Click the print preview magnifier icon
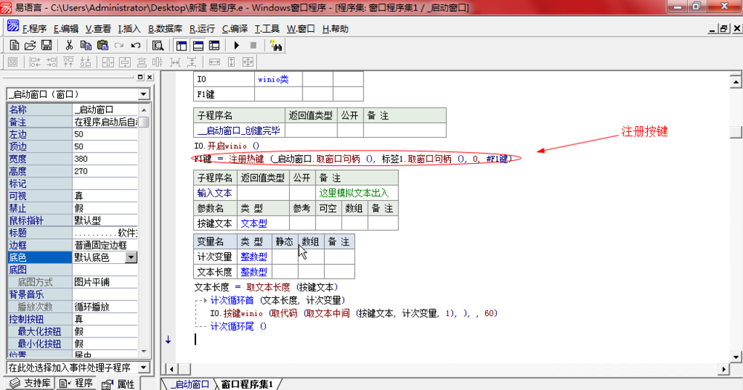Screen dimensions: 743x390 (158, 45)
